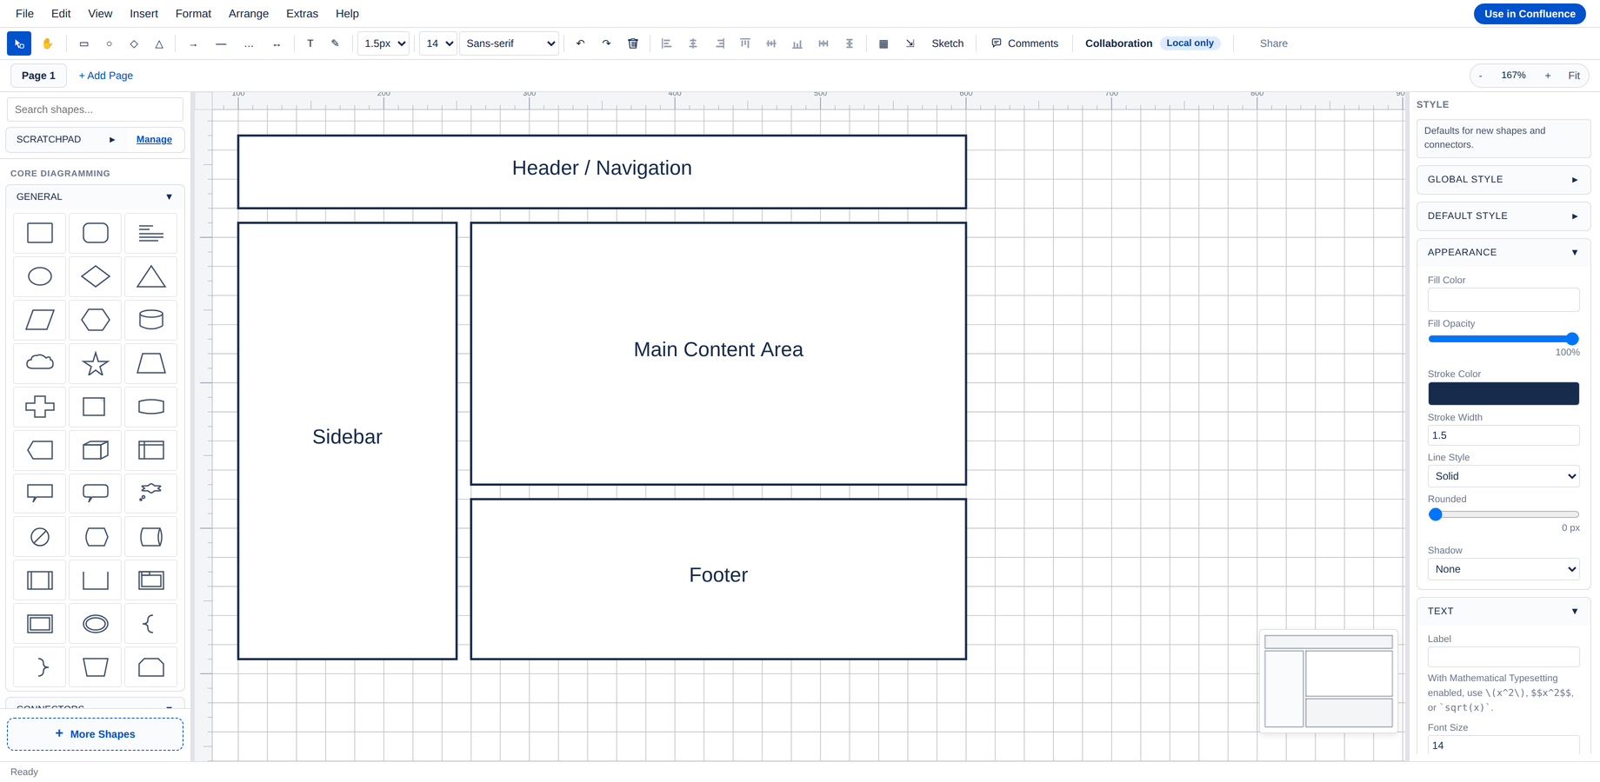1600x782 pixels.
Task: Insert the 3D cube shape
Action: pyautogui.click(x=96, y=450)
